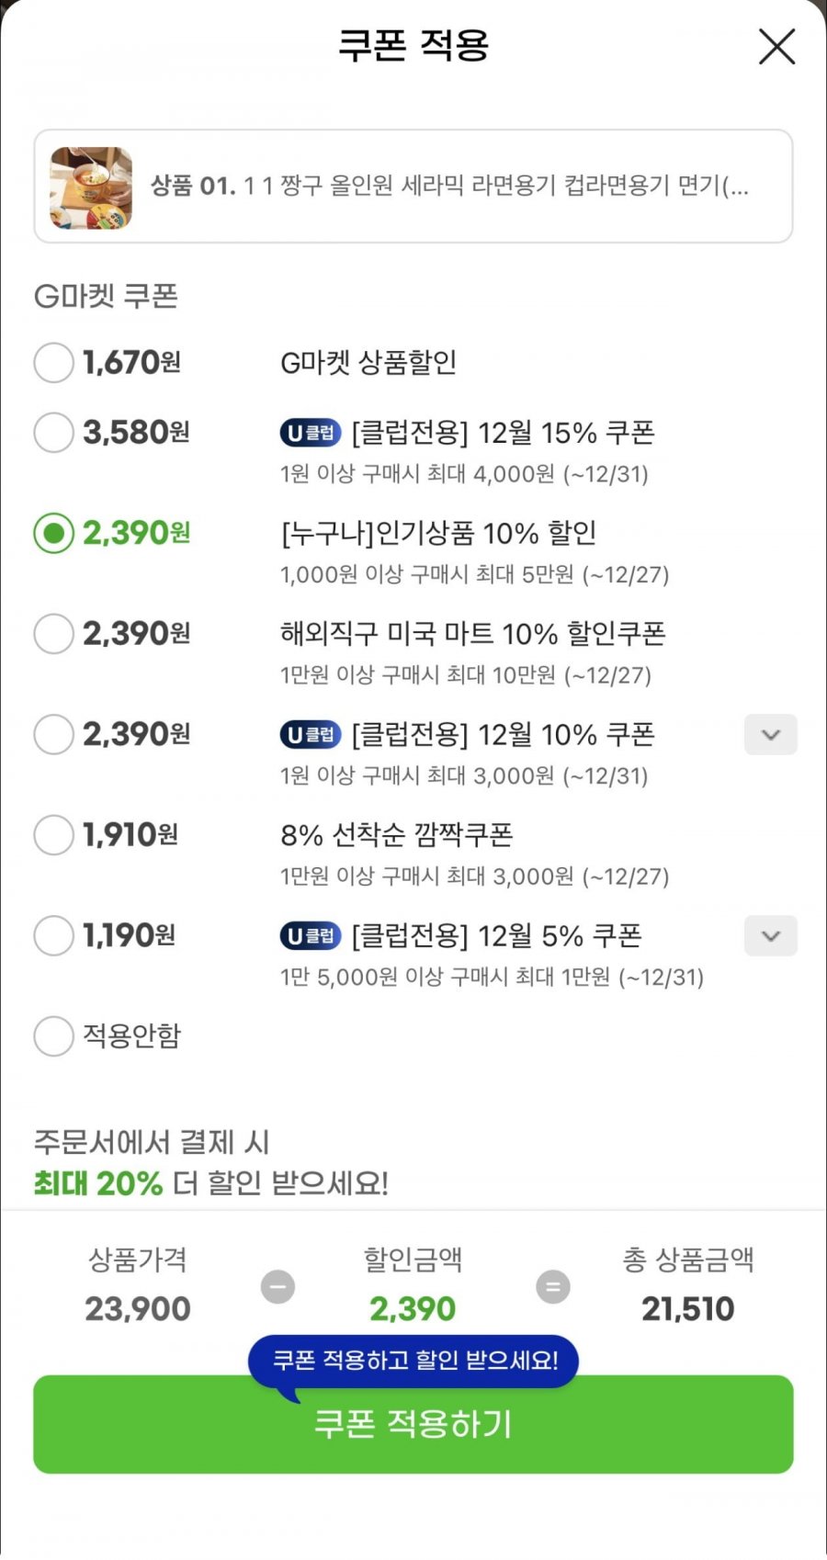Click the 쿠폰 적용하고 할인 받으세요 tooltip bubble
827x1560 pixels.
[413, 1361]
